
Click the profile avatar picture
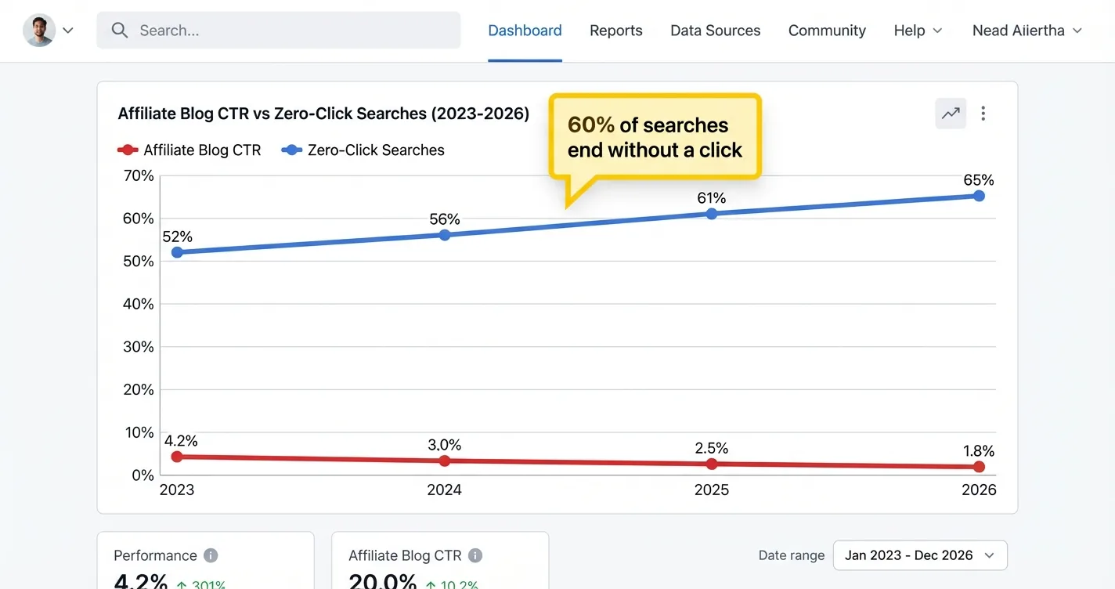[39, 30]
